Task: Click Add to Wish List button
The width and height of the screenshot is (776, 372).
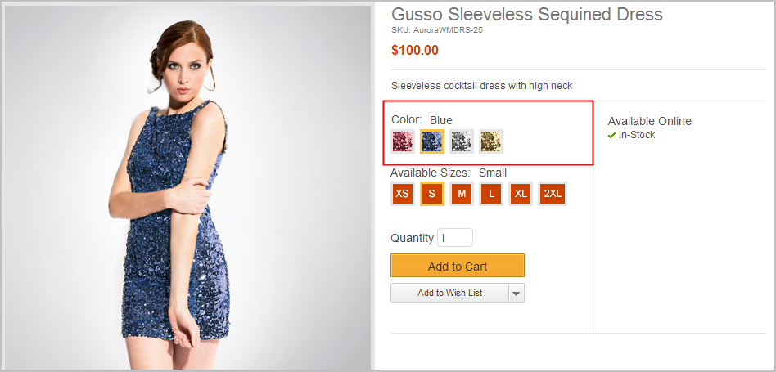Action: [449, 293]
